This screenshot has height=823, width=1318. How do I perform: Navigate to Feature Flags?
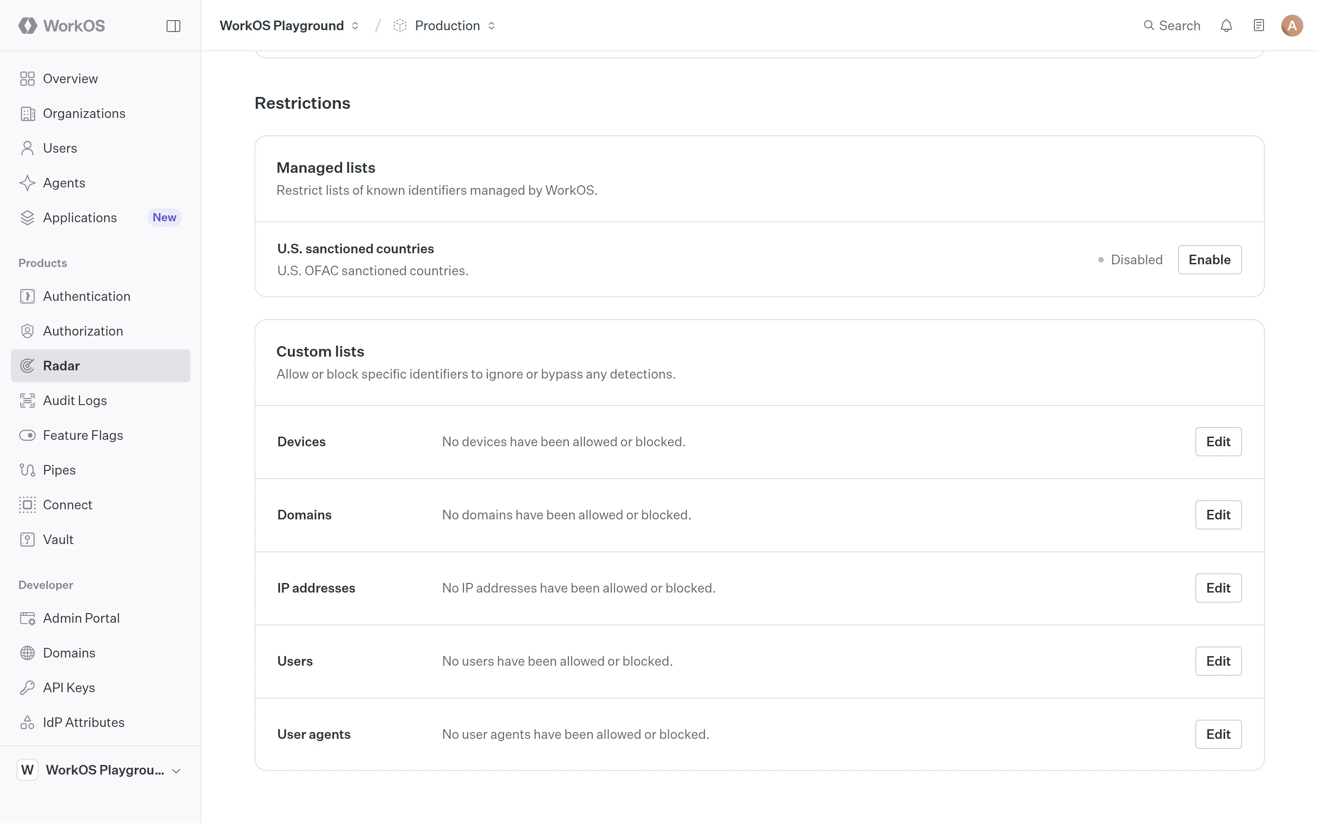coord(101,435)
